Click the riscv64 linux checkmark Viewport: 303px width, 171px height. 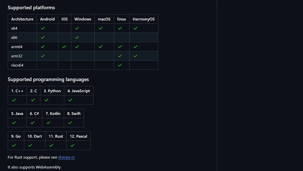pos(120,65)
